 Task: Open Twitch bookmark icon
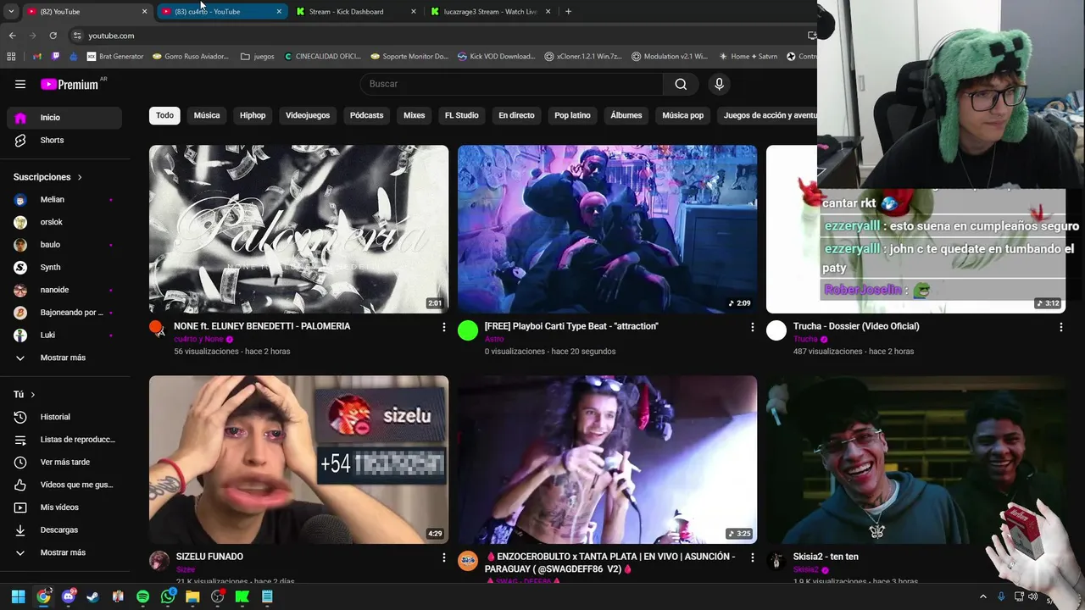(56, 57)
